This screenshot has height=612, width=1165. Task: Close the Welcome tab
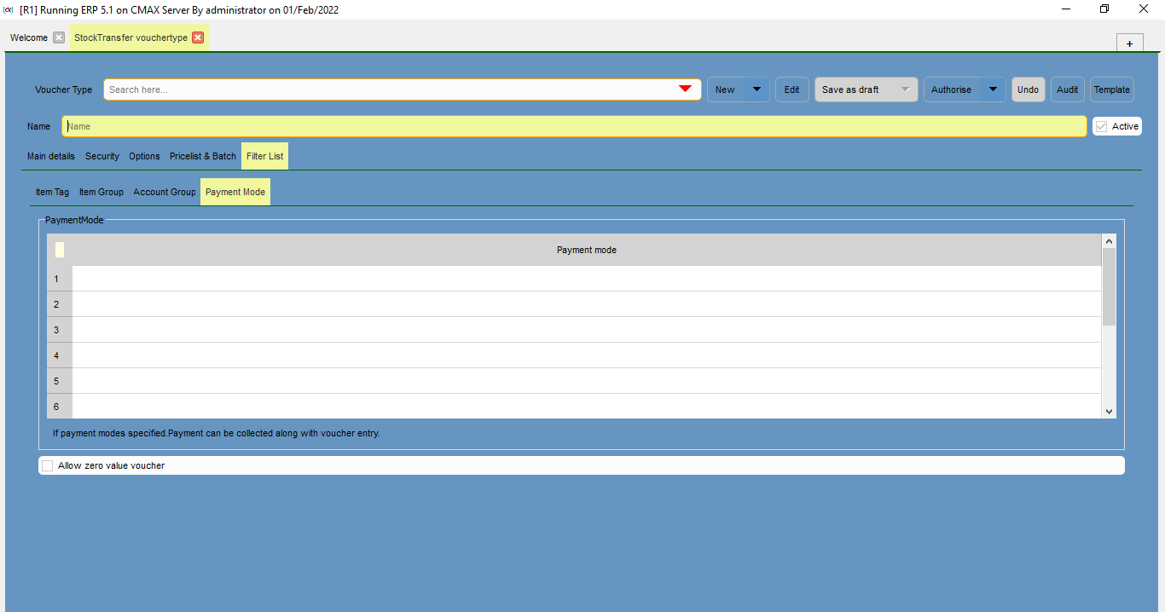tap(57, 37)
